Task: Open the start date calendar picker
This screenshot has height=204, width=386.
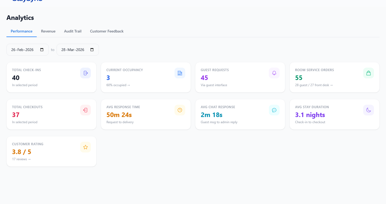Action: click(x=42, y=49)
